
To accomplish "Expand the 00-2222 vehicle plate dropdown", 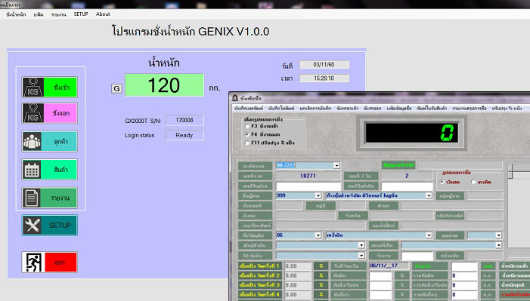I will pyautogui.click(x=336, y=166).
